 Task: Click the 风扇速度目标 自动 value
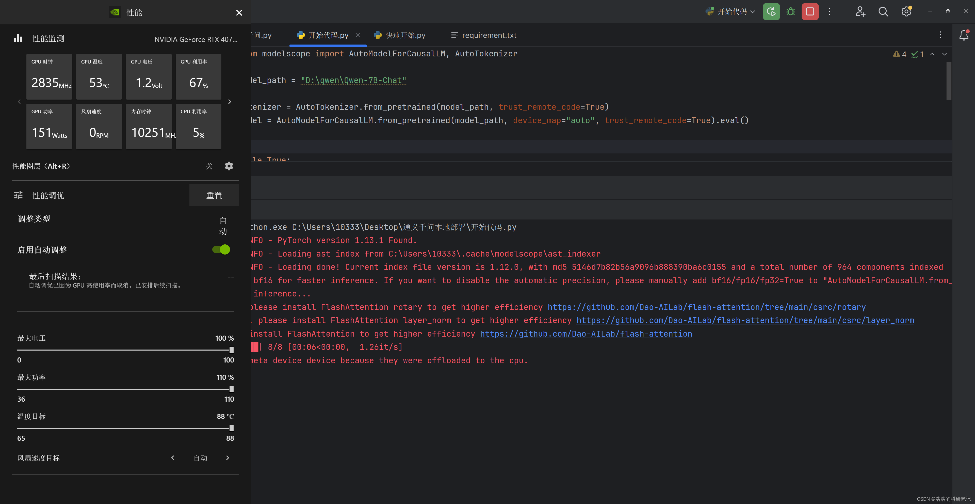(x=200, y=458)
